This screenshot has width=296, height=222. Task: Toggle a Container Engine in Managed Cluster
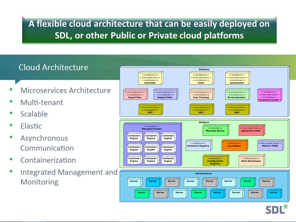tap(134, 137)
